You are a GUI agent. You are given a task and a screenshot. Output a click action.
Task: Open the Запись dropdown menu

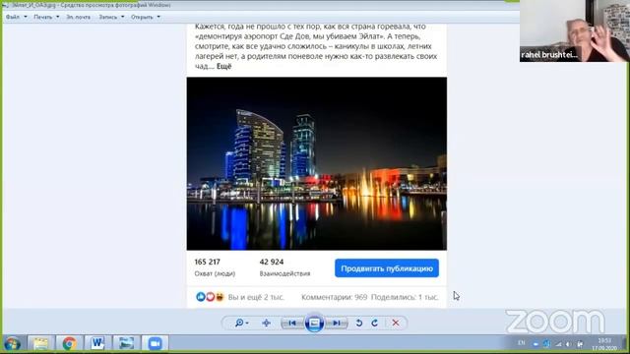(111, 17)
